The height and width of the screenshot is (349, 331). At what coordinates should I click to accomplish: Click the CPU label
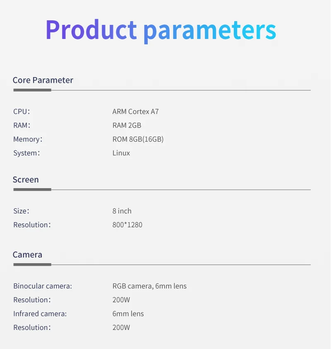pos(22,111)
